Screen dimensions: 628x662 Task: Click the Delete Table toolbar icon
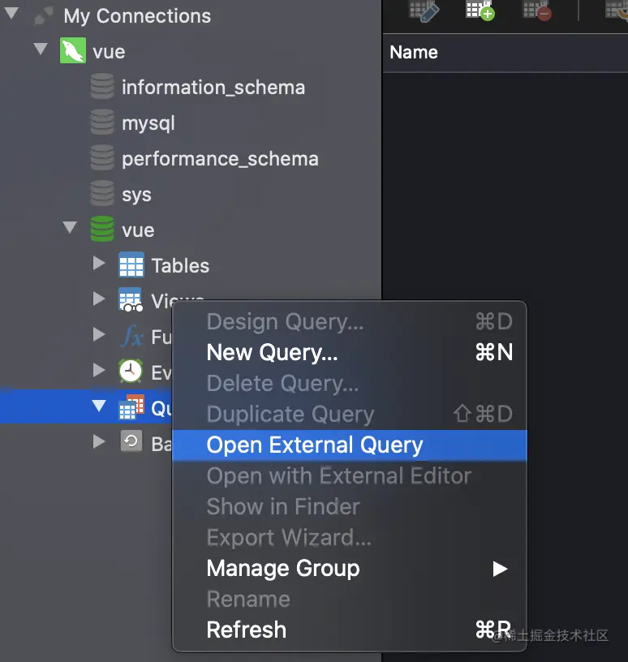pos(537,10)
